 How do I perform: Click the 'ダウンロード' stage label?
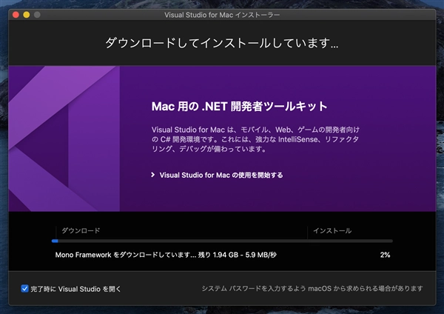pyautogui.click(x=81, y=230)
